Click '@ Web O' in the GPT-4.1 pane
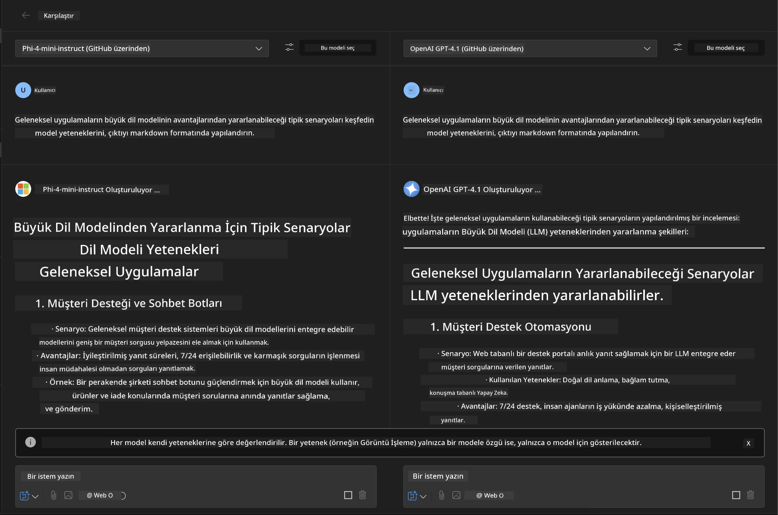This screenshot has width=778, height=515. tap(490, 495)
